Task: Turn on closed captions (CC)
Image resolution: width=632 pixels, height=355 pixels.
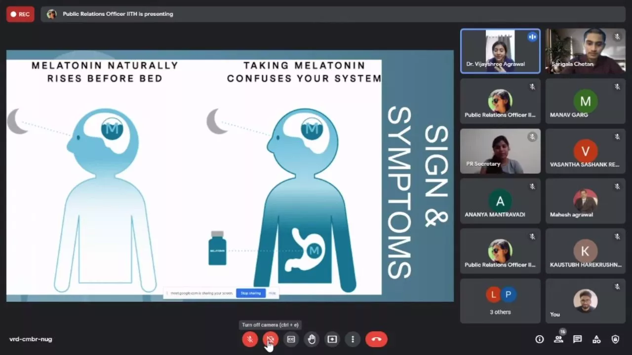Action: (291, 339)
